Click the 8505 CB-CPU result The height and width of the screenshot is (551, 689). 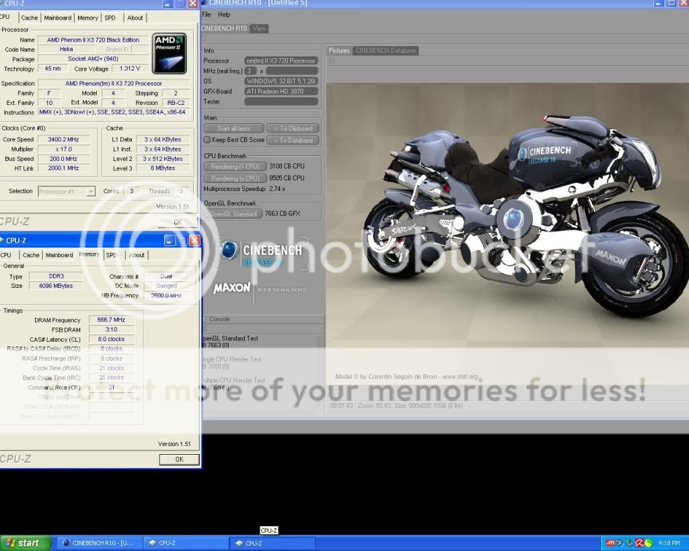coord(287,178)
